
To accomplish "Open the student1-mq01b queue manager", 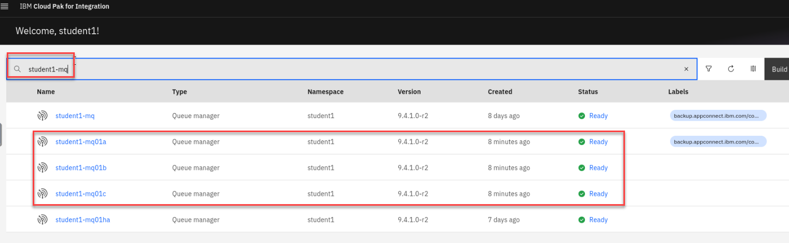I will [x=80, y=168].
